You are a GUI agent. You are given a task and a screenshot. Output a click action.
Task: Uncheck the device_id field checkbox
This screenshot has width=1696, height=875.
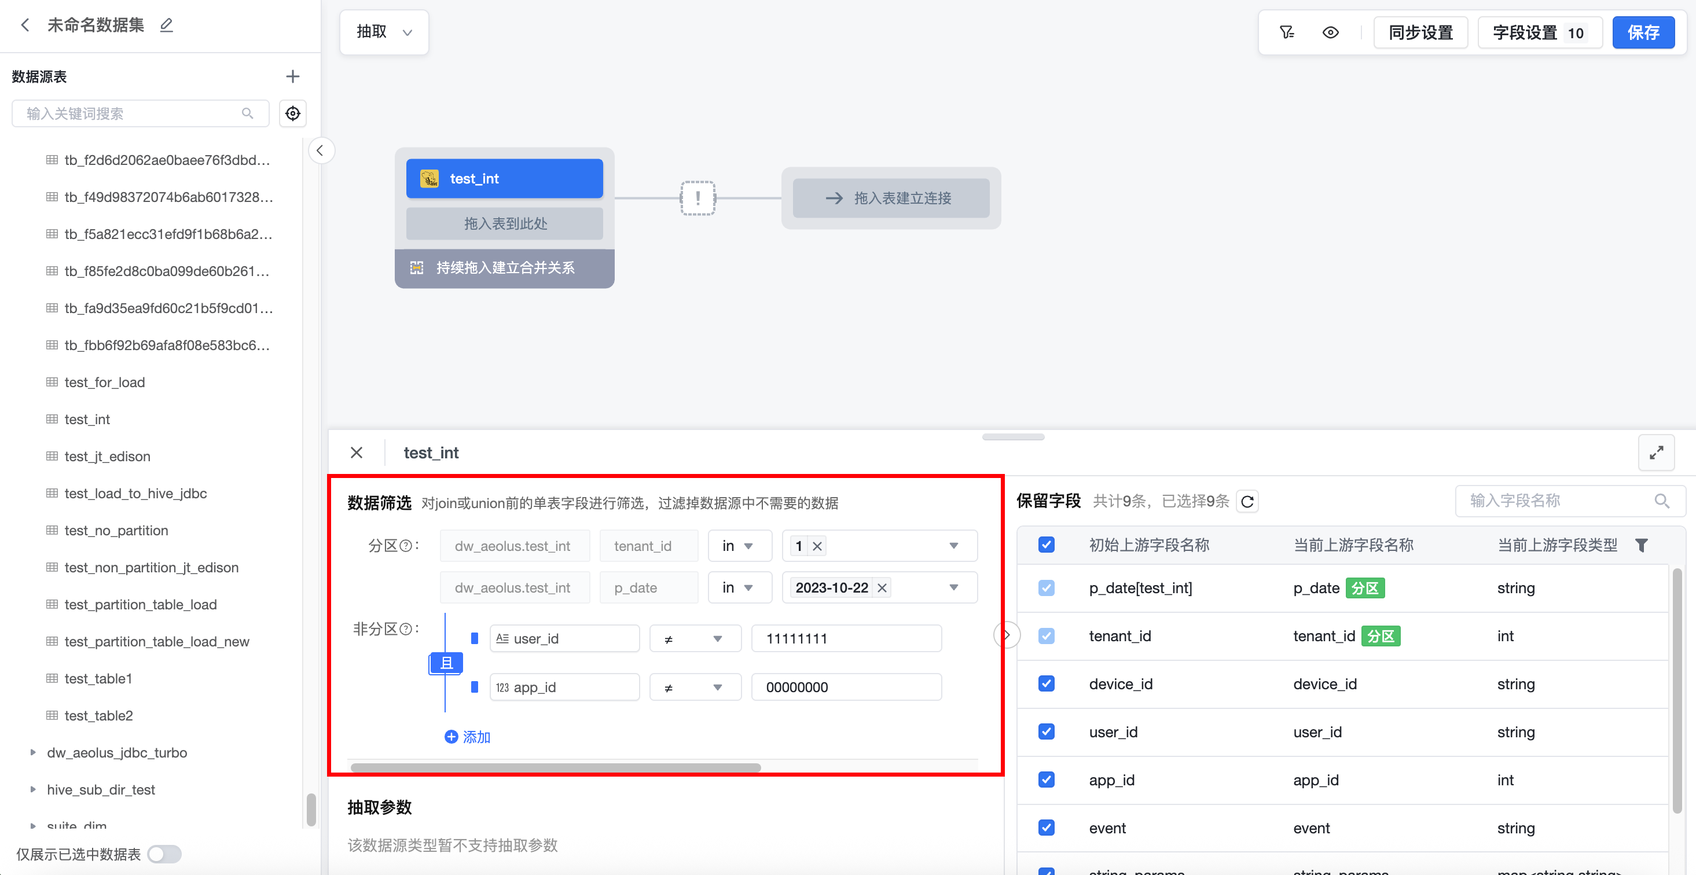tap(1046, 683)
